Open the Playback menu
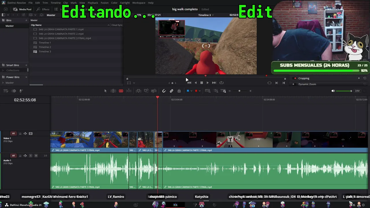The width and height of the screenshot is (370, 208). 93,3
